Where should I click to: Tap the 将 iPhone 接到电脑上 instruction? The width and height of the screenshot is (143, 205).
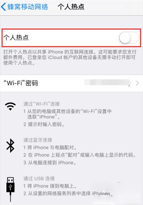click(50, 186)
